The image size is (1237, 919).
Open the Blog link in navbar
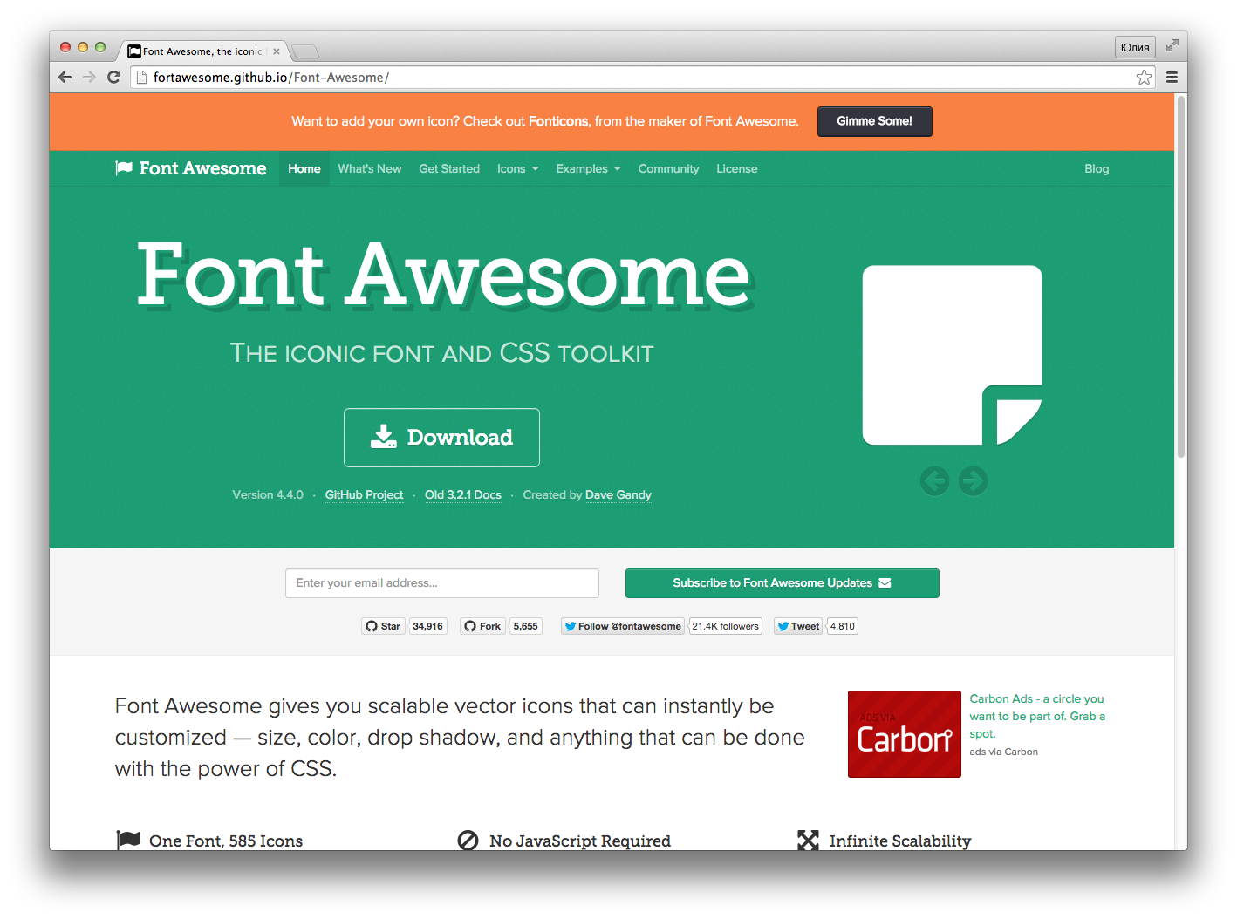1097,169
